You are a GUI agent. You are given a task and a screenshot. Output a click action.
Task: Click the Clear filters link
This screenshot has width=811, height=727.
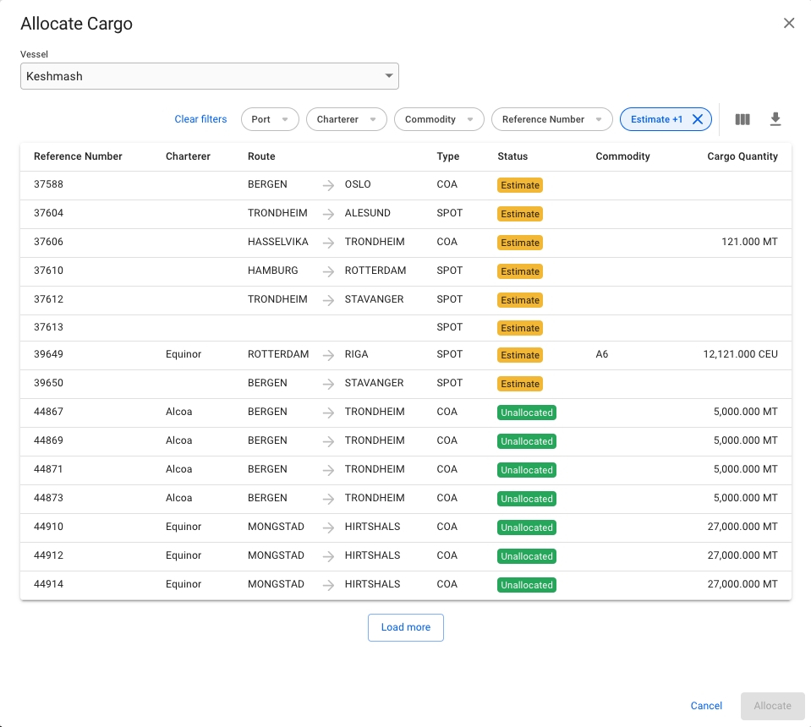coord(200,119)
